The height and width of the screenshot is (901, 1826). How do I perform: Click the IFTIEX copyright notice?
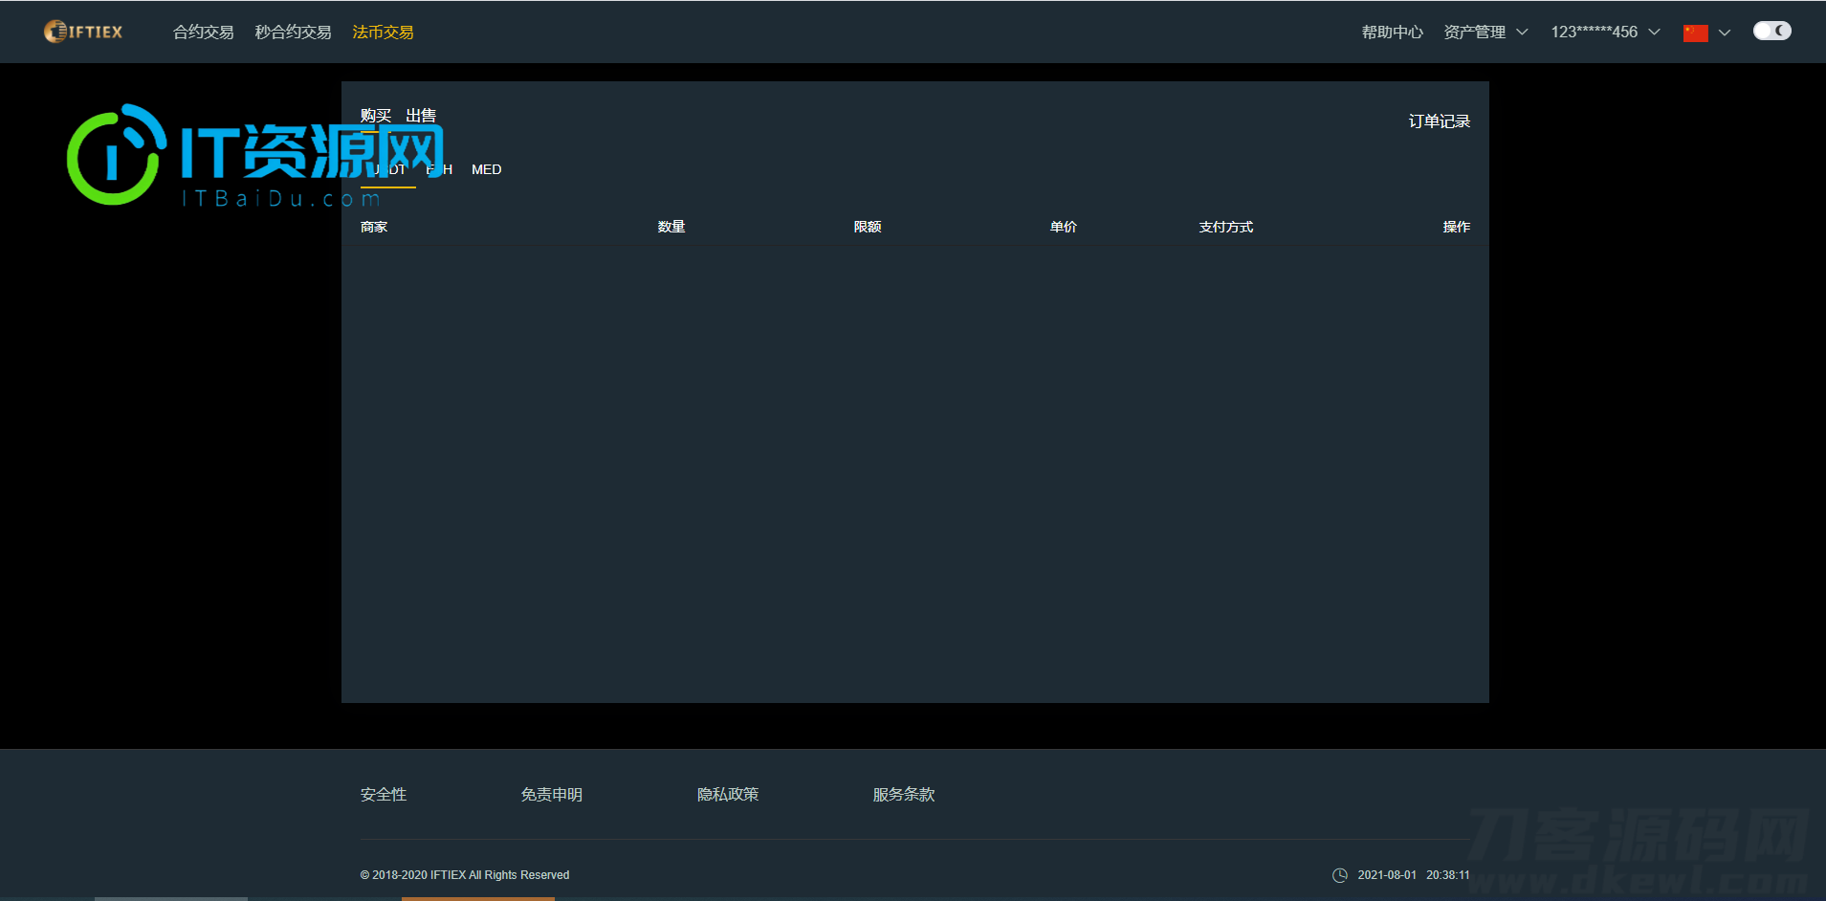pos(465,875)
